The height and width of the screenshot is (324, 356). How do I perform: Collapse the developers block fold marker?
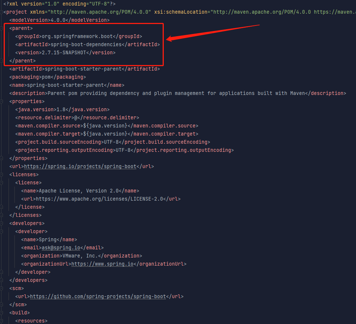coord(1,223)
